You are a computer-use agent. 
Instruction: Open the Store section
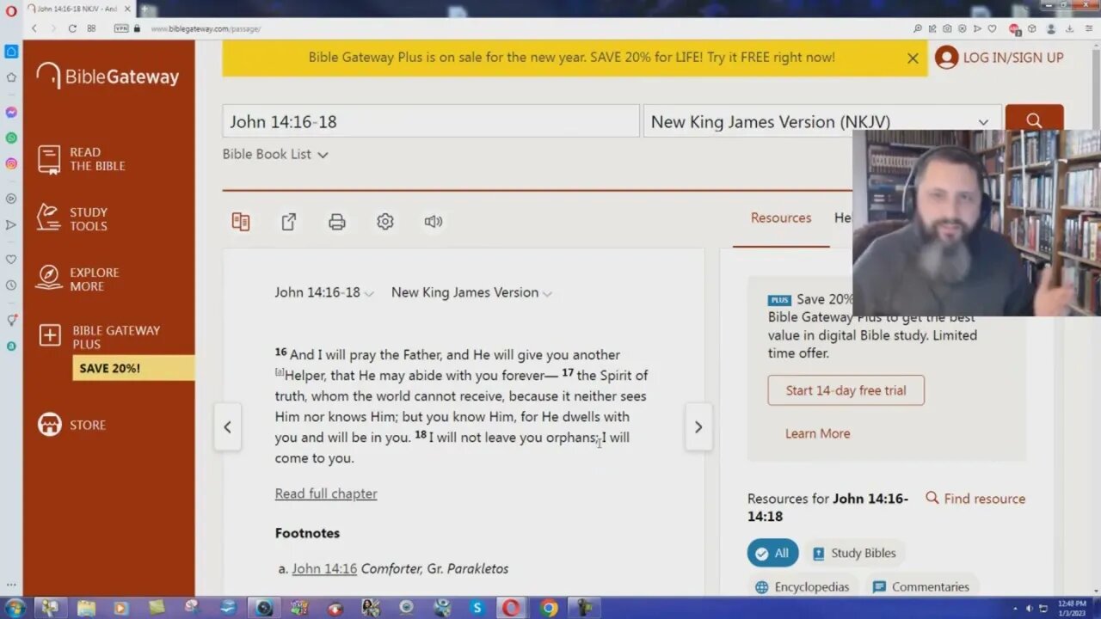point(71,425)
